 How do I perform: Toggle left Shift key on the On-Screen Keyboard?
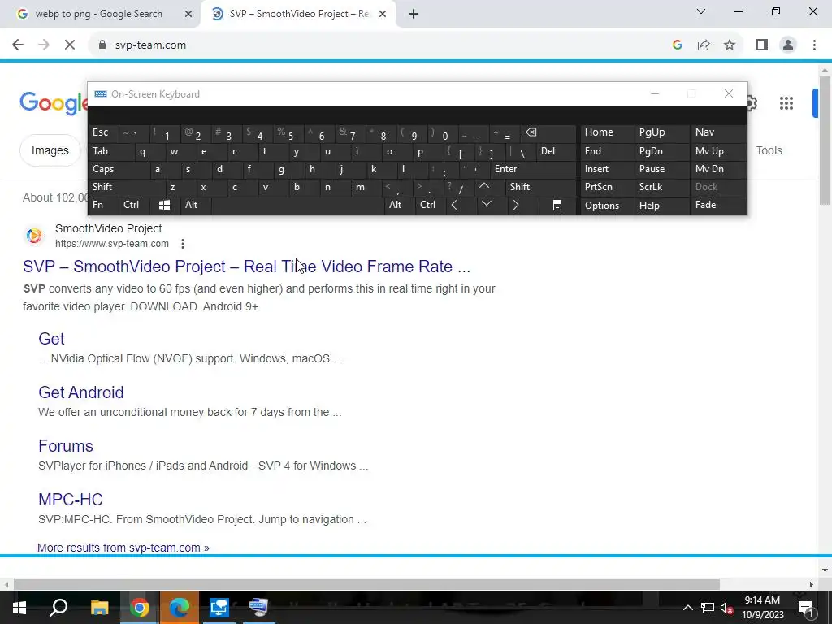(126, 188)
